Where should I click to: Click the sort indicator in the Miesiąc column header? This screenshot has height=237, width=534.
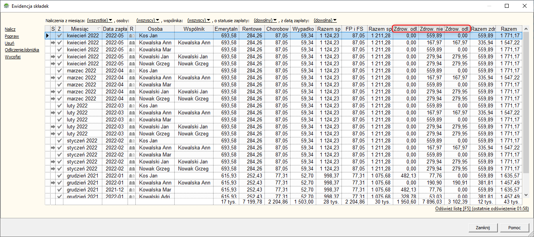pyautogui.click(x=98, y=29)
